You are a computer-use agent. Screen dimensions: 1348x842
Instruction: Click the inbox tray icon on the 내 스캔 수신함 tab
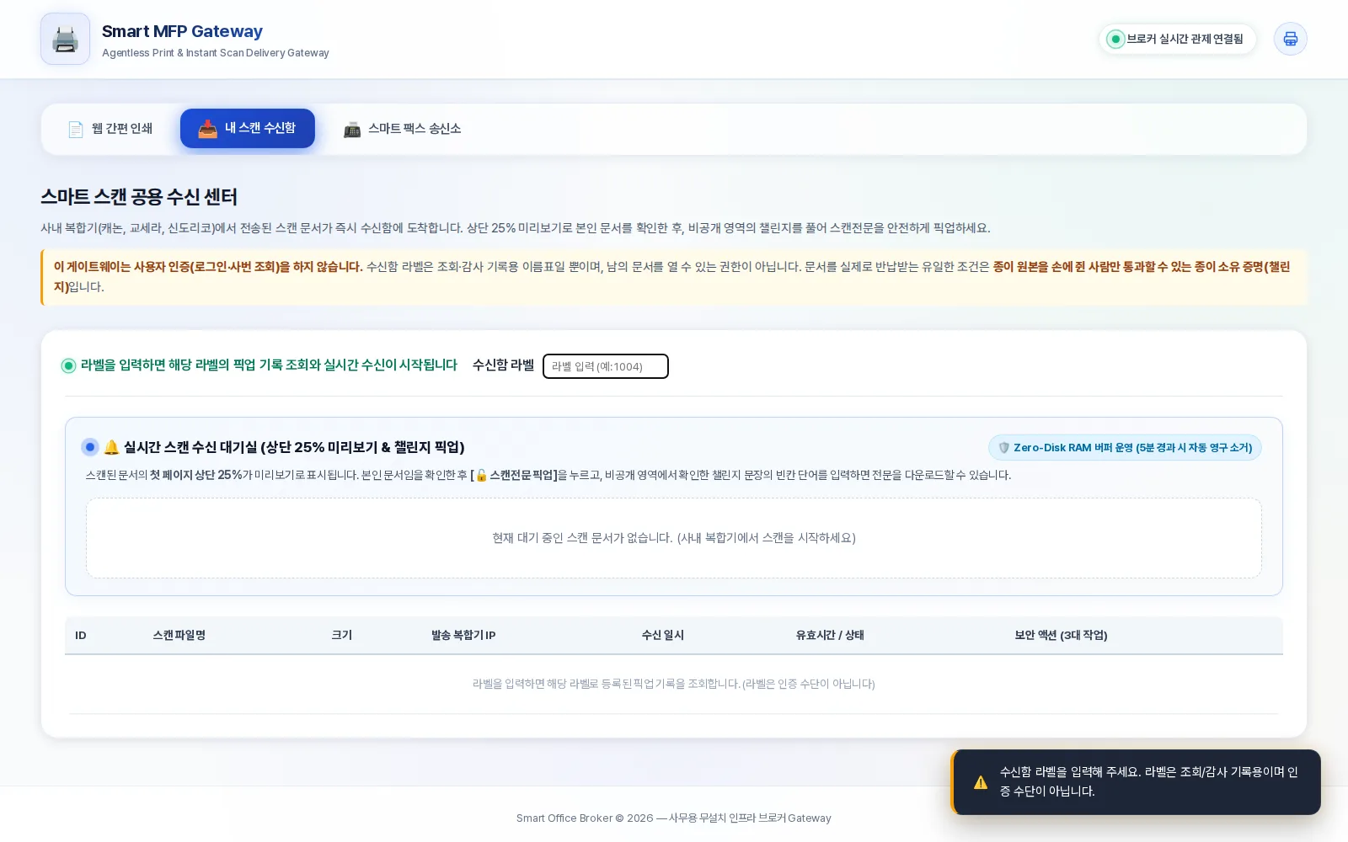coord(207,129)
